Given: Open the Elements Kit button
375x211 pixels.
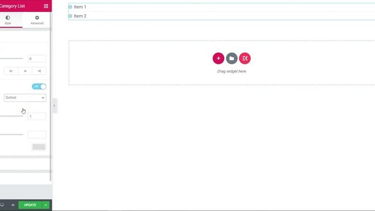Looking at the screenshot, I should pos(245,59).
